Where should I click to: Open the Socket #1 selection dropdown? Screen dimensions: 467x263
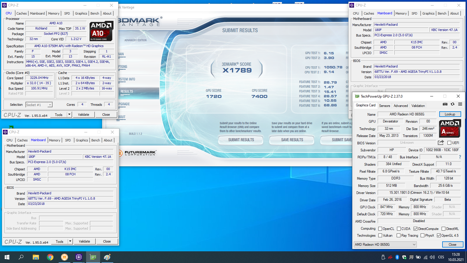pyautogui.click(x=39, y=105)
